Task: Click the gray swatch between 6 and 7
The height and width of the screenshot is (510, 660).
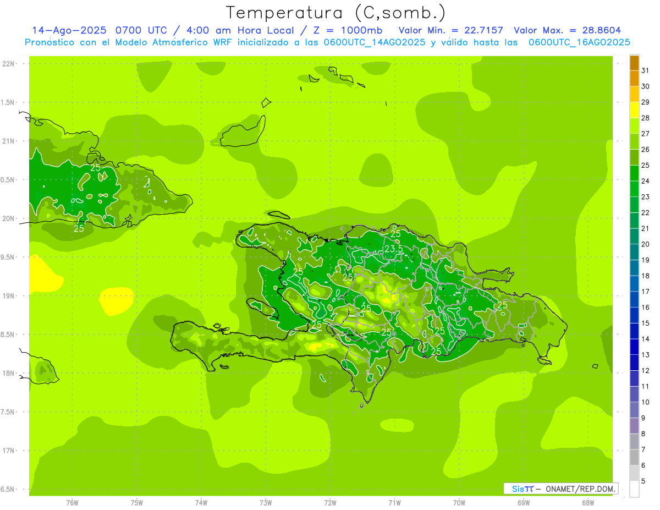Action: tap(634, 458)
